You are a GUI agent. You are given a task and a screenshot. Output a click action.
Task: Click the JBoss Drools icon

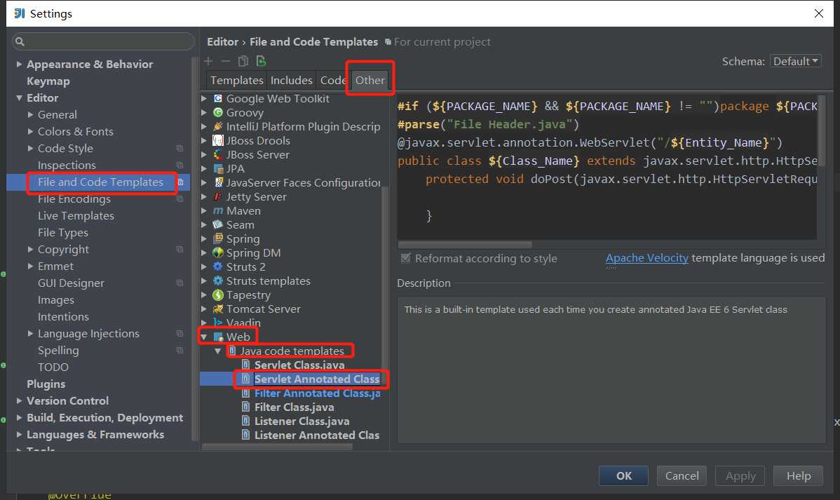tap(218, 140)
